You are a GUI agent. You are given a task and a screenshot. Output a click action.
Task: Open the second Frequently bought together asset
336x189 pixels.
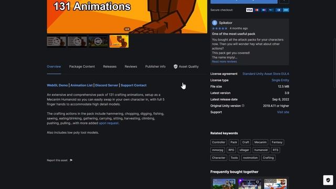click(x=249, y=184)
